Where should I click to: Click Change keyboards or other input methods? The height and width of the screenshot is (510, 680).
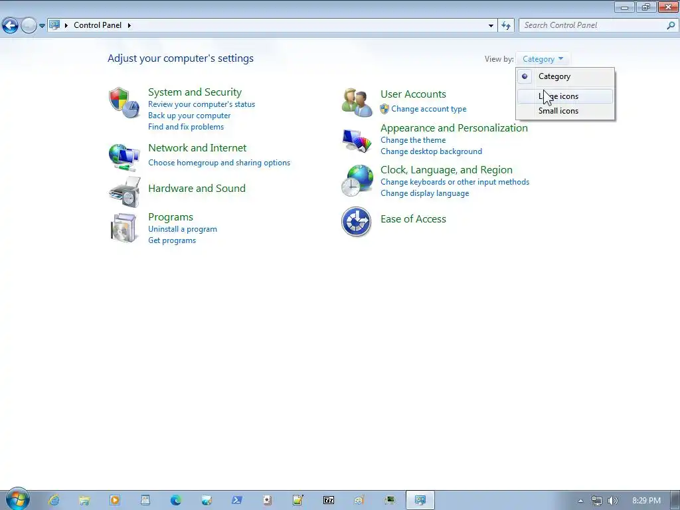pos(454,182)
